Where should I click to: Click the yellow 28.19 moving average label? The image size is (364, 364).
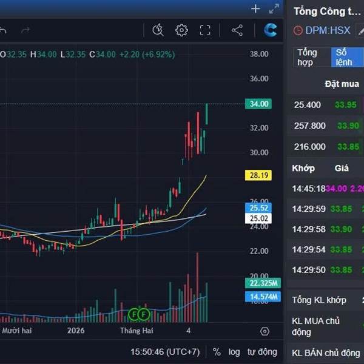coord(258,175)
